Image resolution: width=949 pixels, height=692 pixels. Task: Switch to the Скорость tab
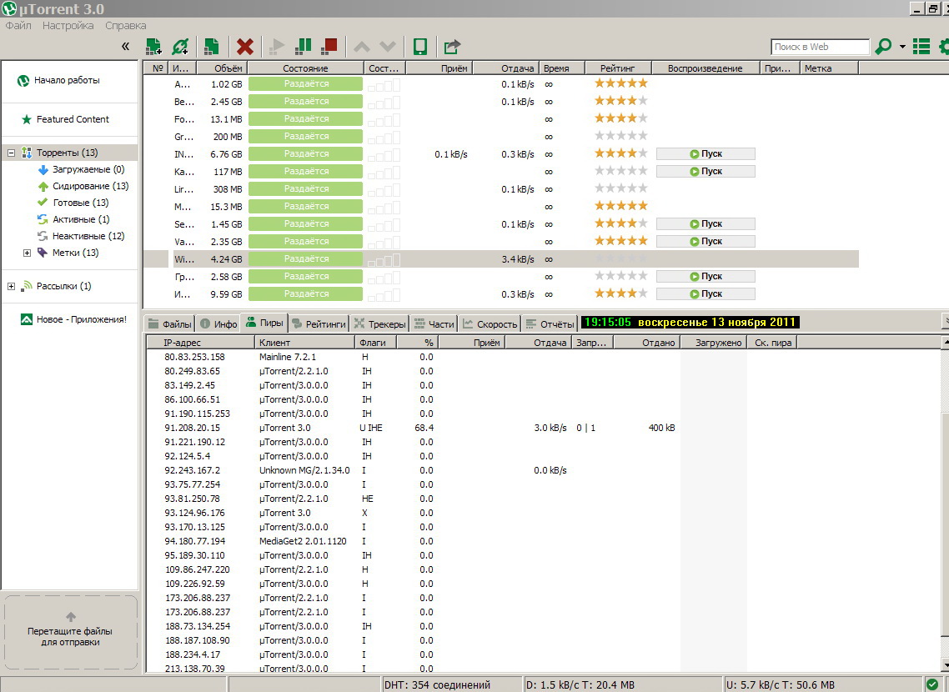(490, 323)
